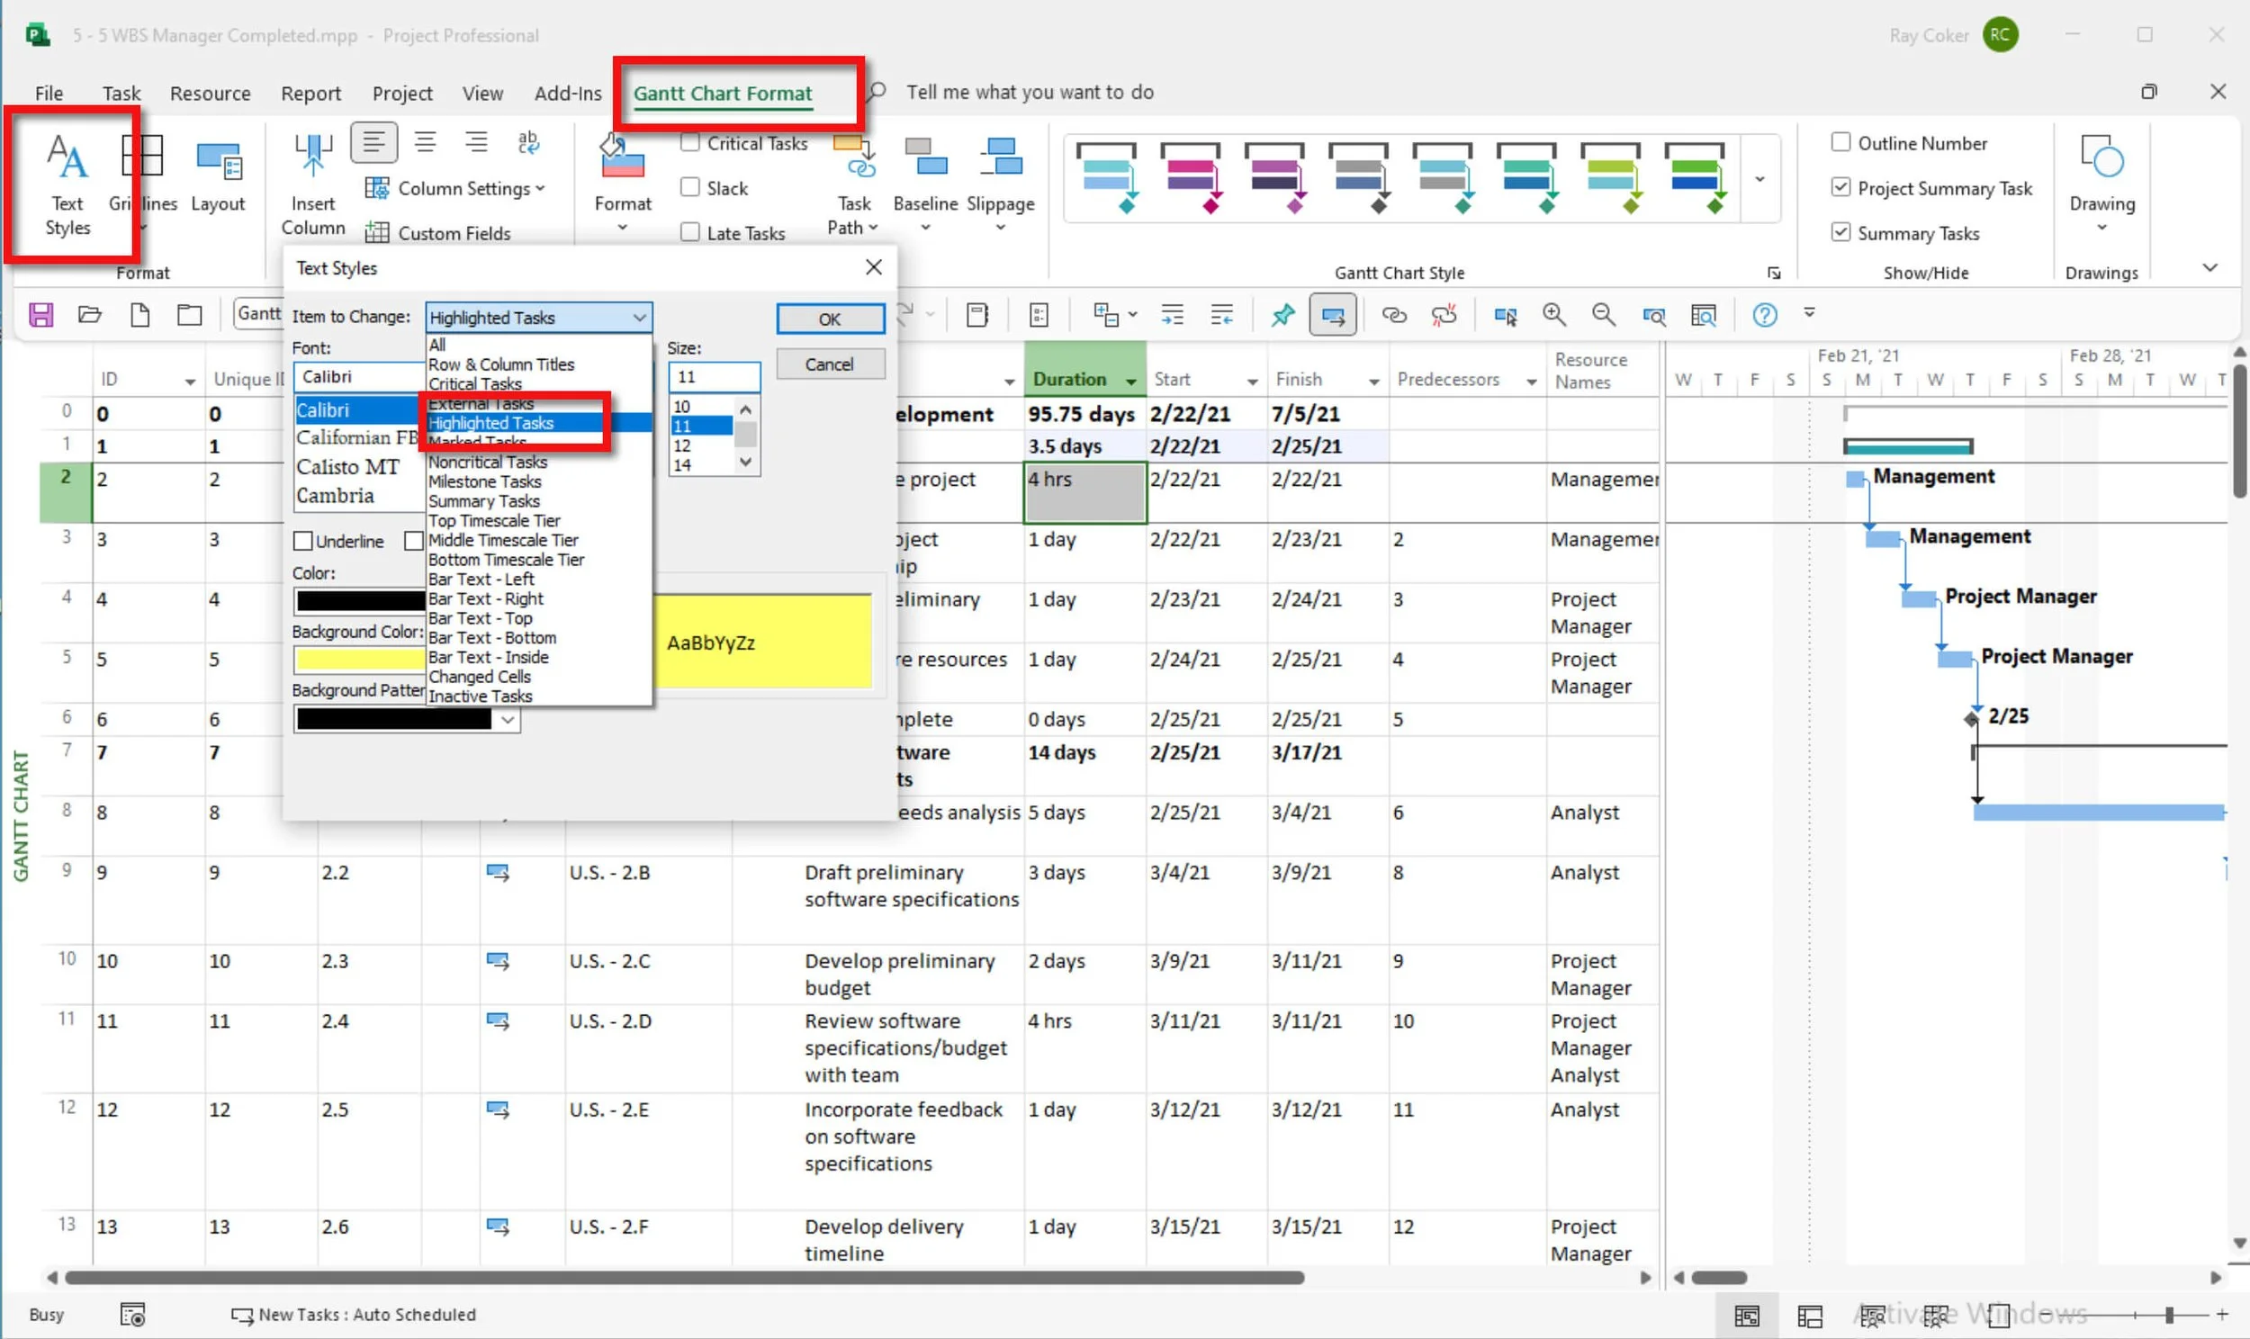Switch to Team Planner view in status bar

pos(1872,1316)
